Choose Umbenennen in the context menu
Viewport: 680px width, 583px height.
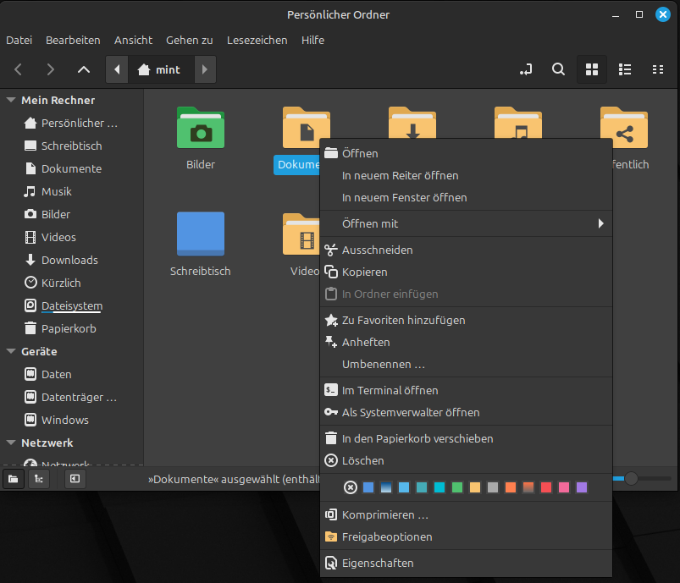pos(383,364)
